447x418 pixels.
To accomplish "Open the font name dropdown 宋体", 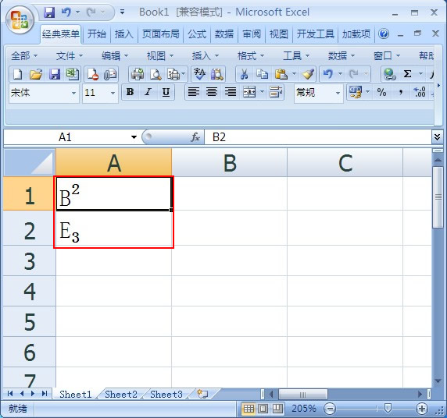I will (73, 93).
